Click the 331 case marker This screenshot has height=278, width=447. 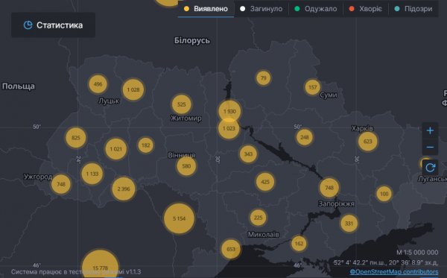349,224
